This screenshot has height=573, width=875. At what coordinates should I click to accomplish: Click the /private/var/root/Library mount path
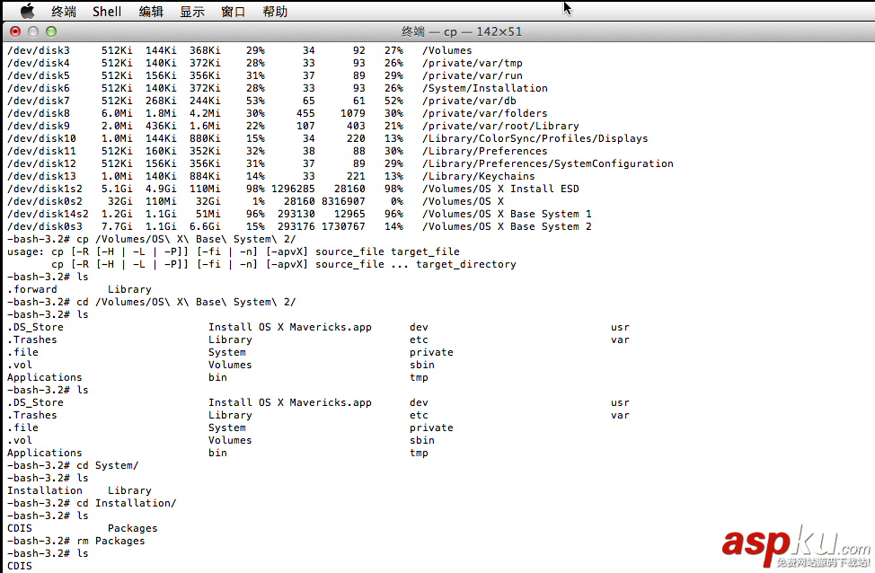(500, 126)
